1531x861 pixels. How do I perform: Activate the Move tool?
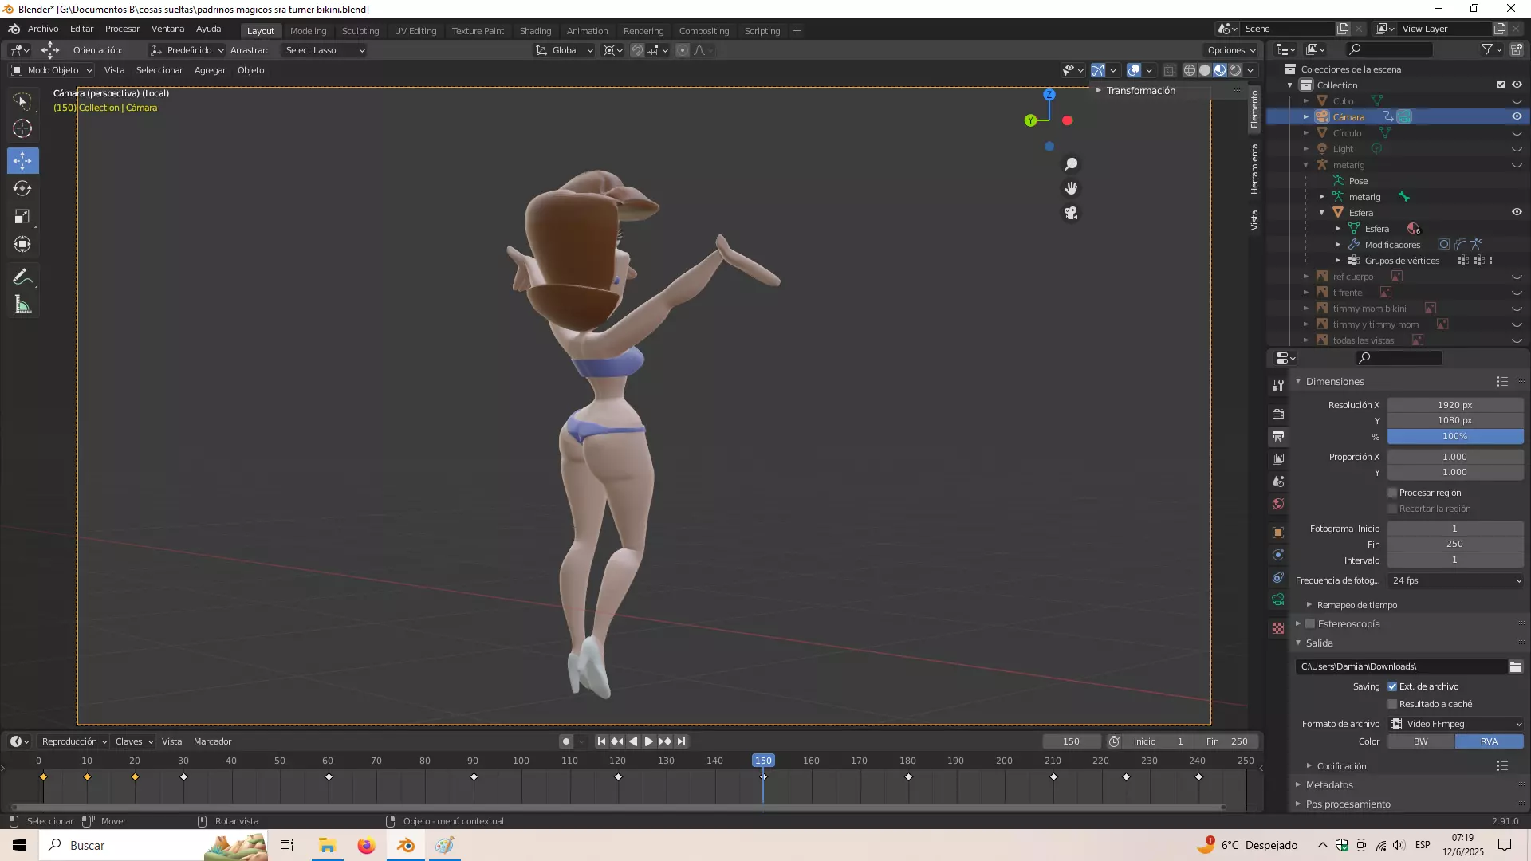[x=22, y=160]
